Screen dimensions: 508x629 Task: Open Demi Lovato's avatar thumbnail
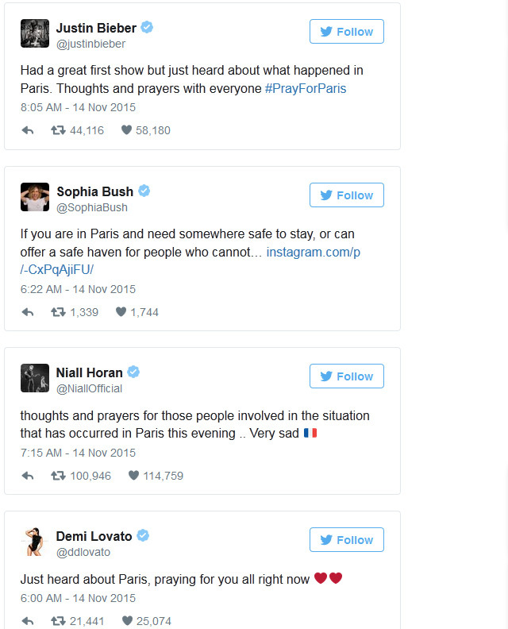35,542
